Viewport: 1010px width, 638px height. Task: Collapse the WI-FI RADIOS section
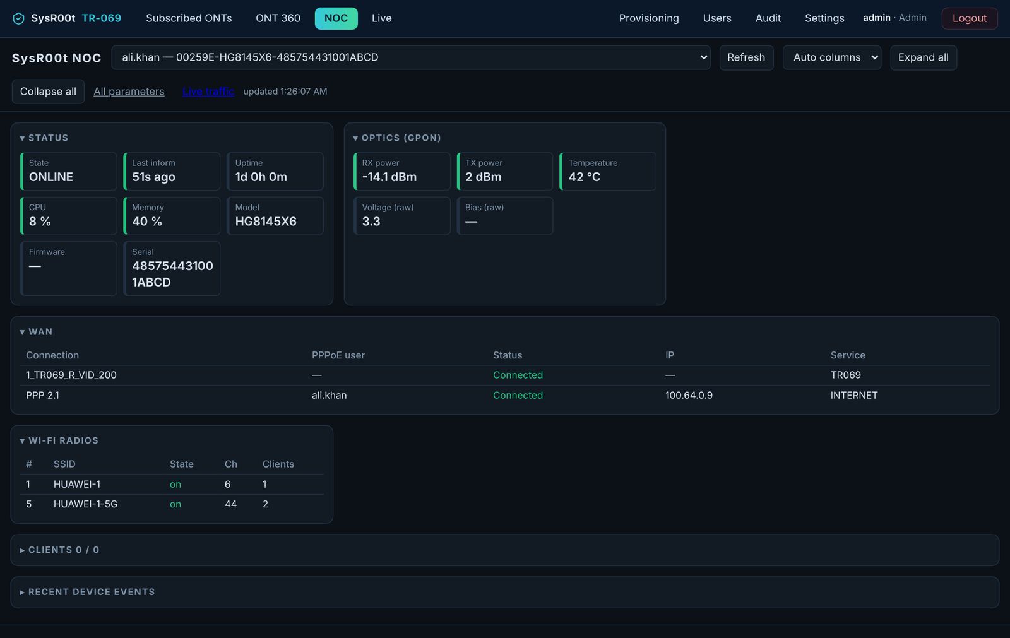click(x=59, y=440)
